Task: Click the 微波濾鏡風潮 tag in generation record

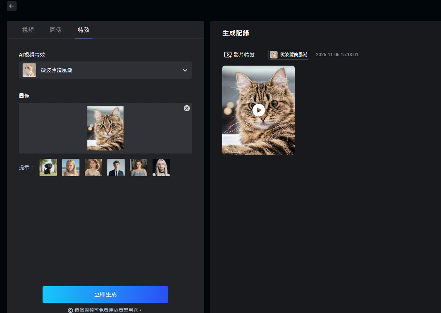Action: pos(288,55)
